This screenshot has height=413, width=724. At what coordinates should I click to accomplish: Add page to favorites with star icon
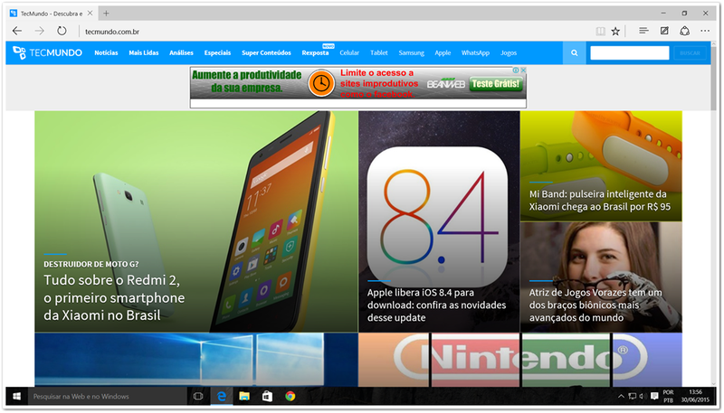[x=615, y=31]
